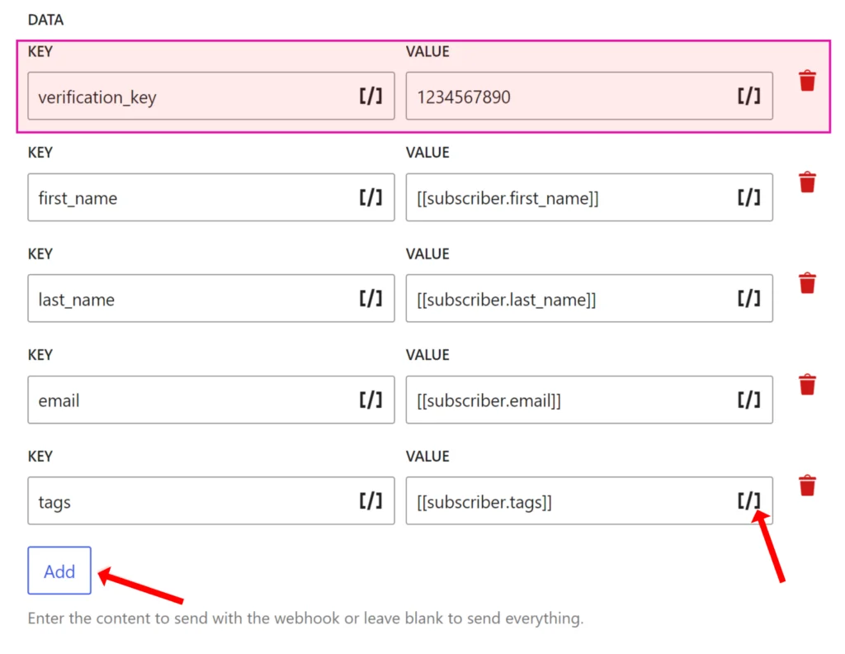Insert merge tag in subscriber.first_name value field

pyautogui.click(x=748, y=197)
